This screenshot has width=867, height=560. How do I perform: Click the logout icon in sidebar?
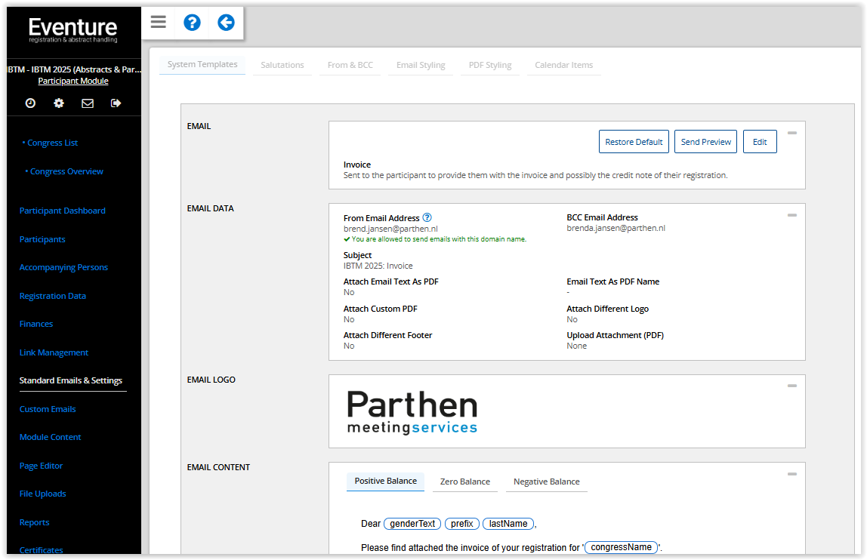[116, 103]
